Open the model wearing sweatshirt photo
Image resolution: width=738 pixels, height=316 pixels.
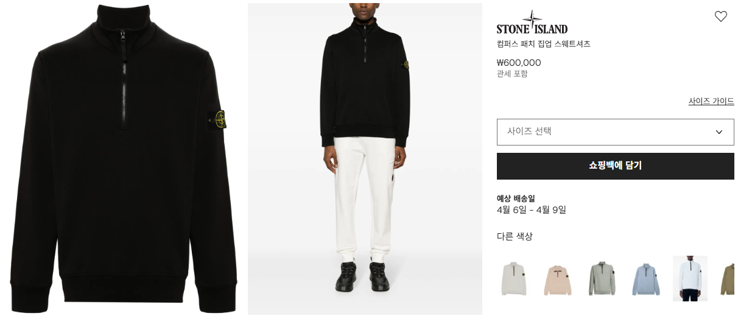click(x=365, y=159)
